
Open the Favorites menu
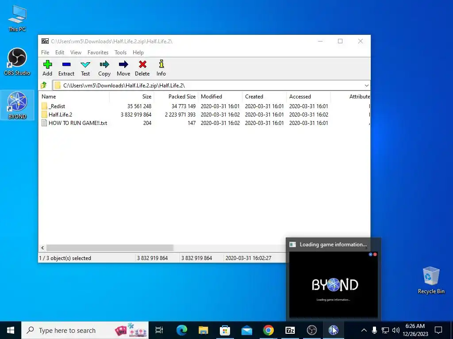[98, 53]
